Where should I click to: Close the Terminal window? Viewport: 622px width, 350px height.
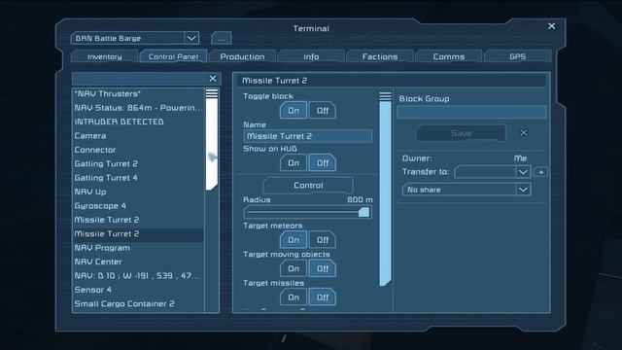tap(551, 26)
